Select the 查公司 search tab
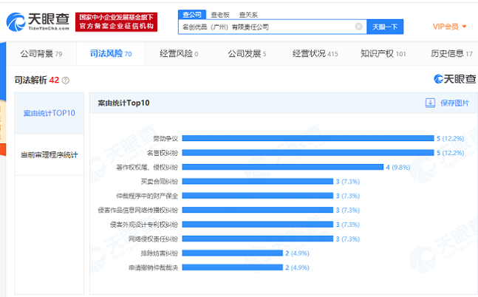 pyautogui.click(x=192, y=13)
